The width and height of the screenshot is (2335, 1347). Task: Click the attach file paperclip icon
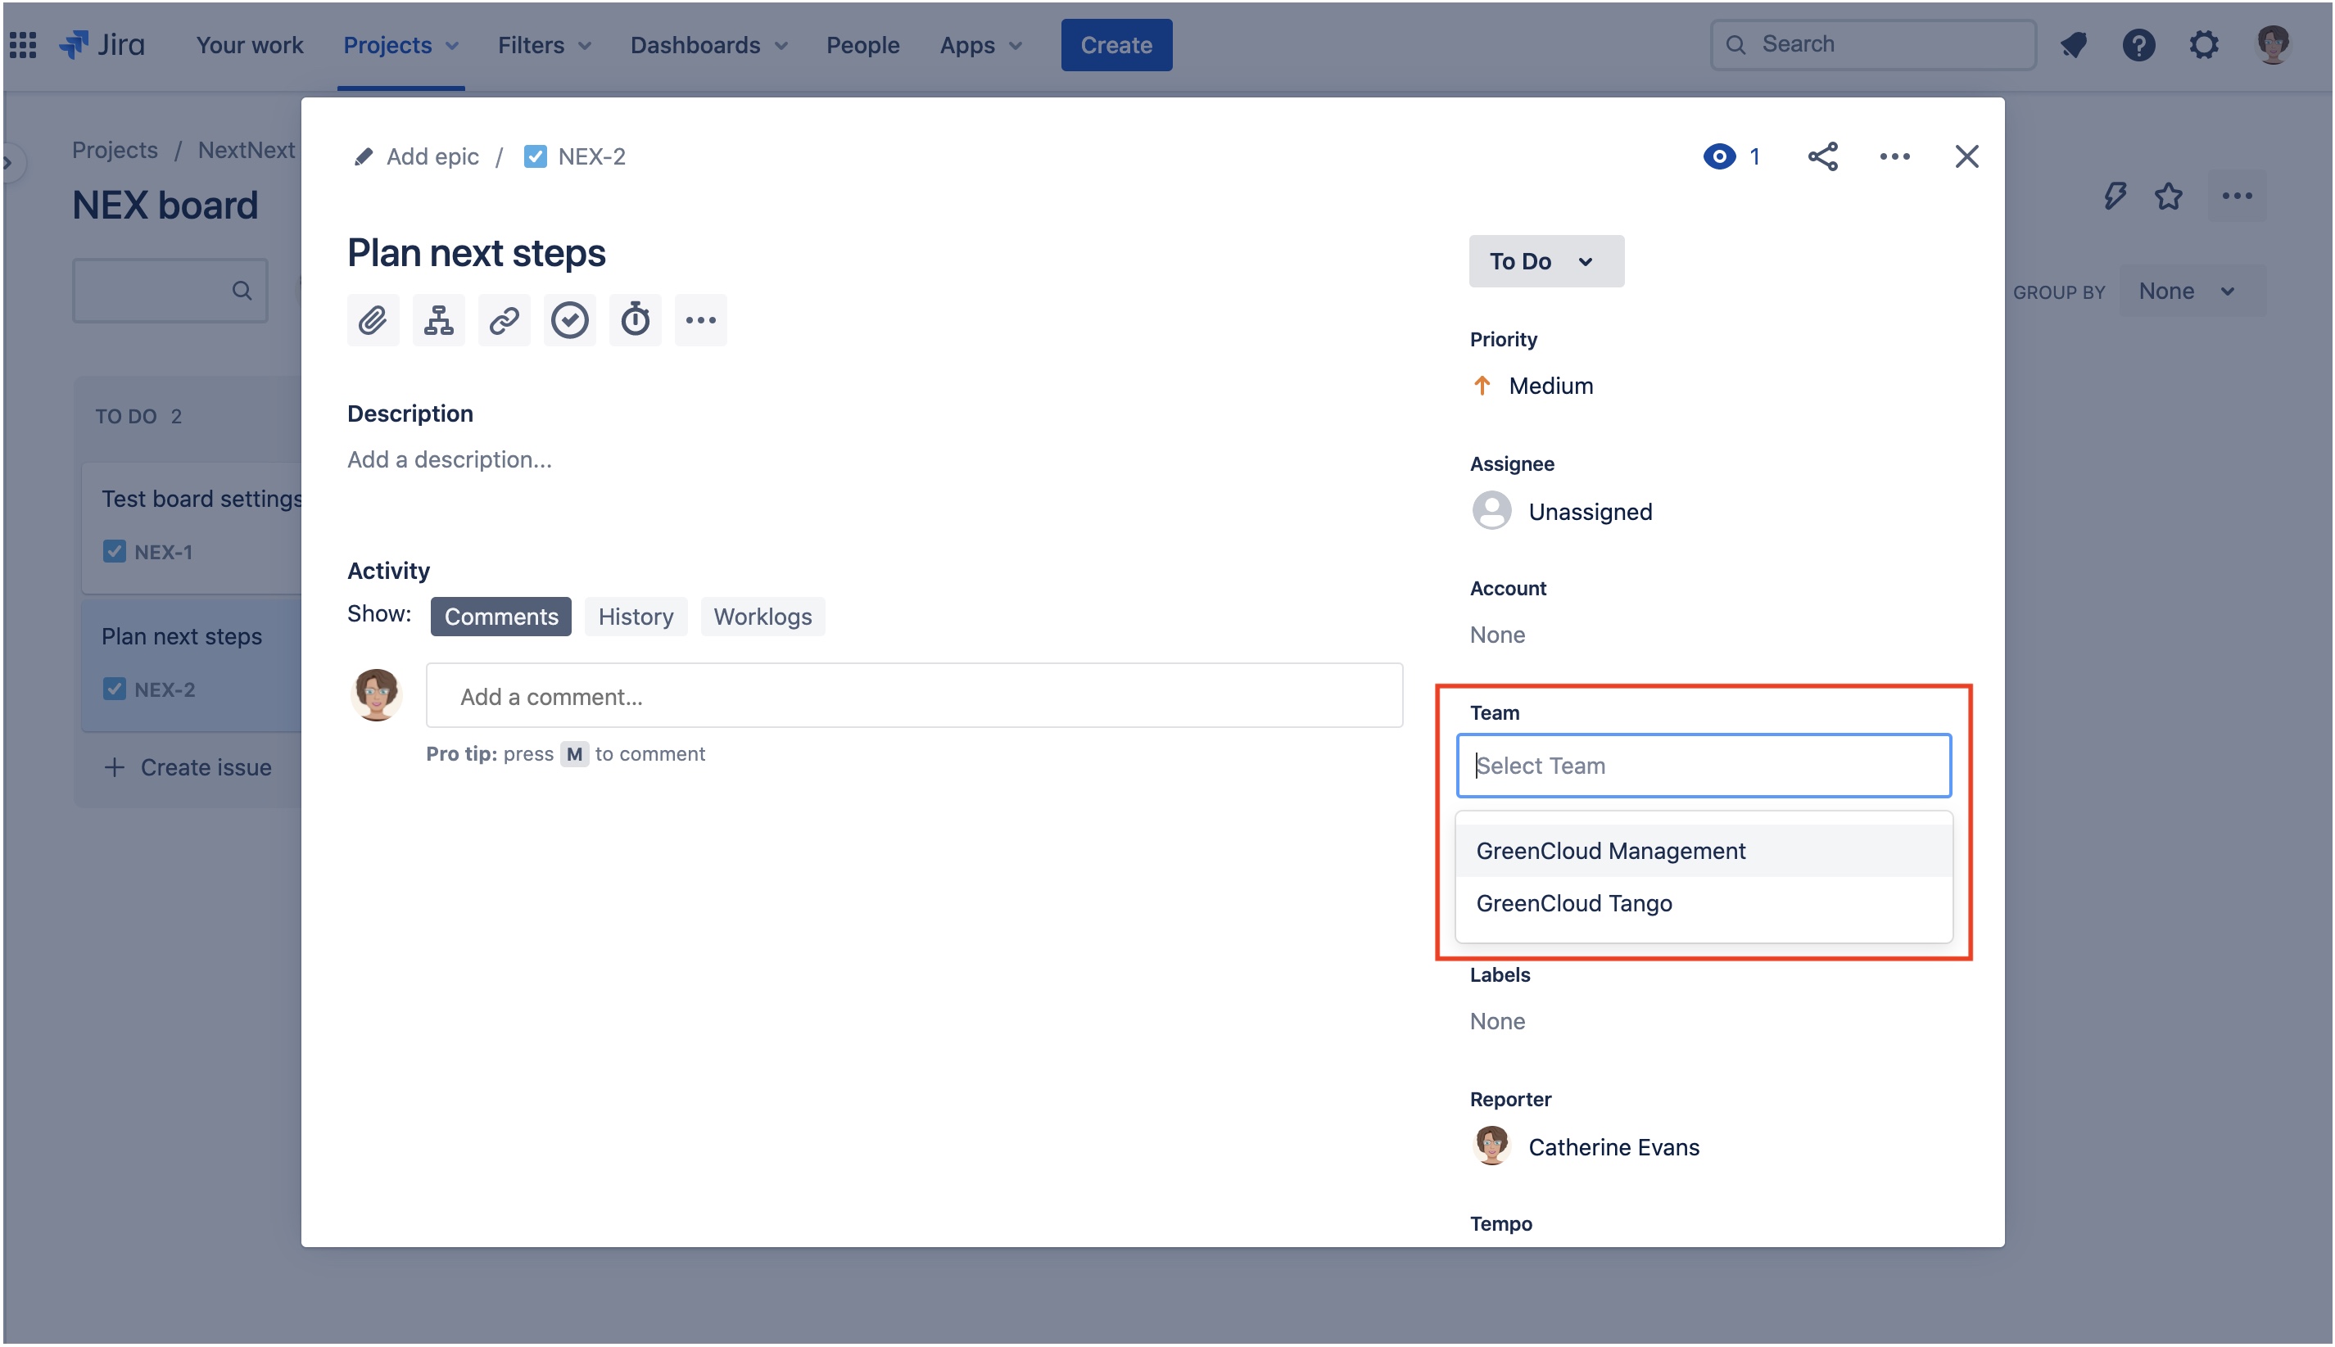coord(373,320)
